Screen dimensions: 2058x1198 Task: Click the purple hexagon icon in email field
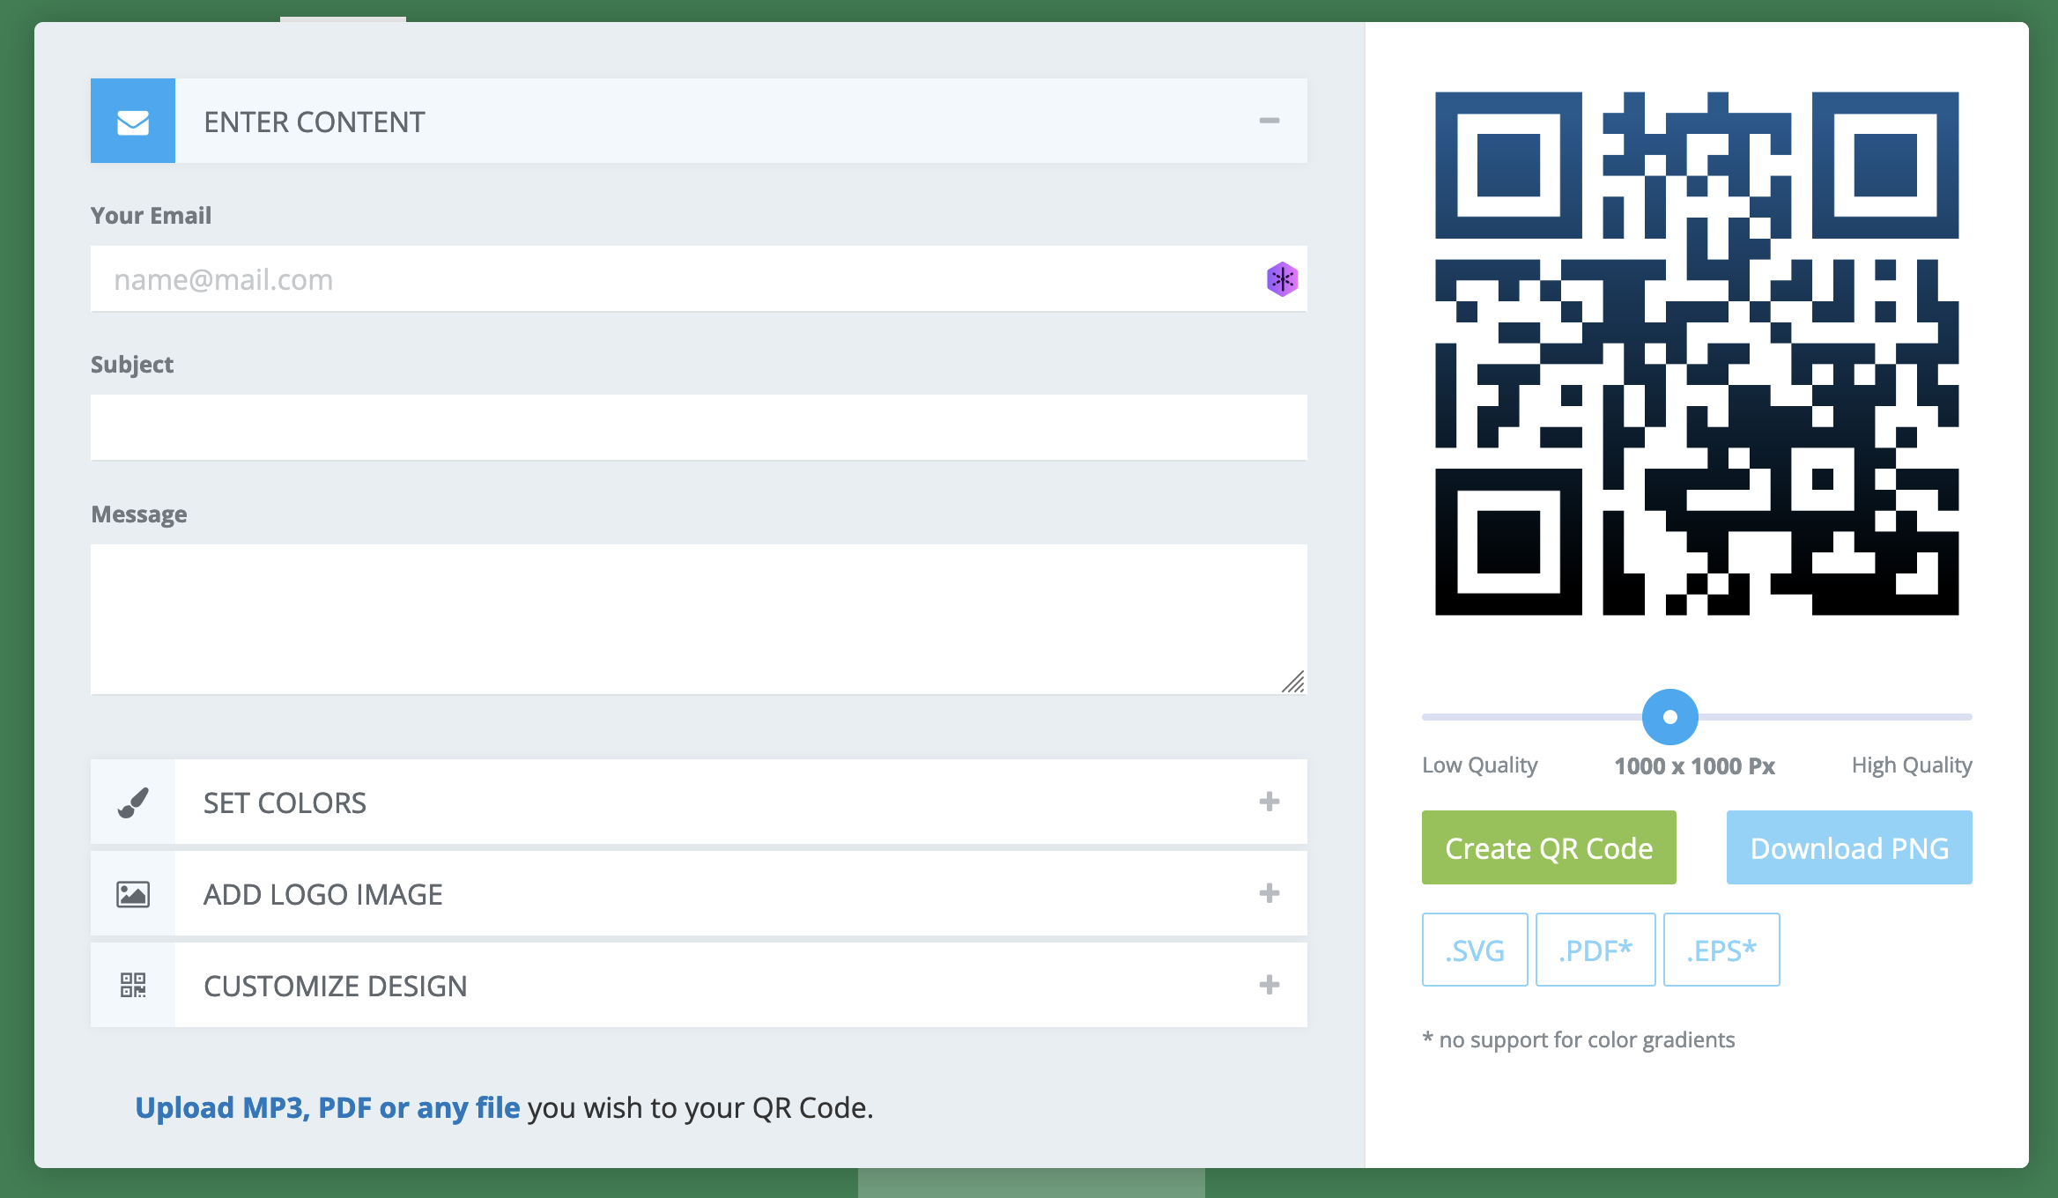[1282, 279]
